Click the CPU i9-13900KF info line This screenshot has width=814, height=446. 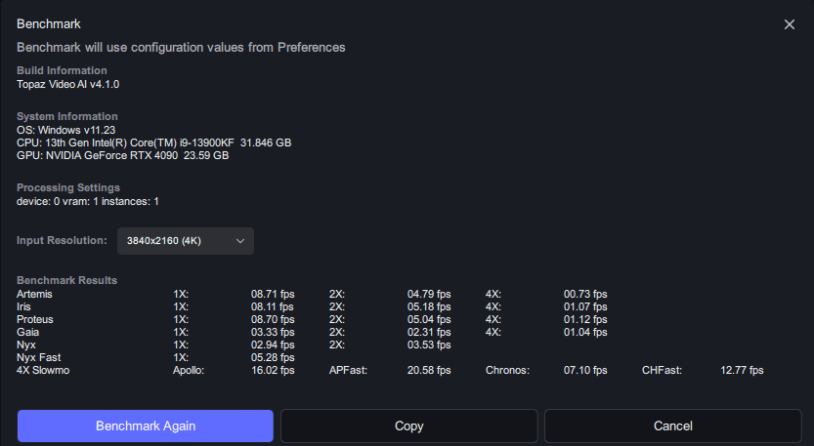click(x=153, y=142)
